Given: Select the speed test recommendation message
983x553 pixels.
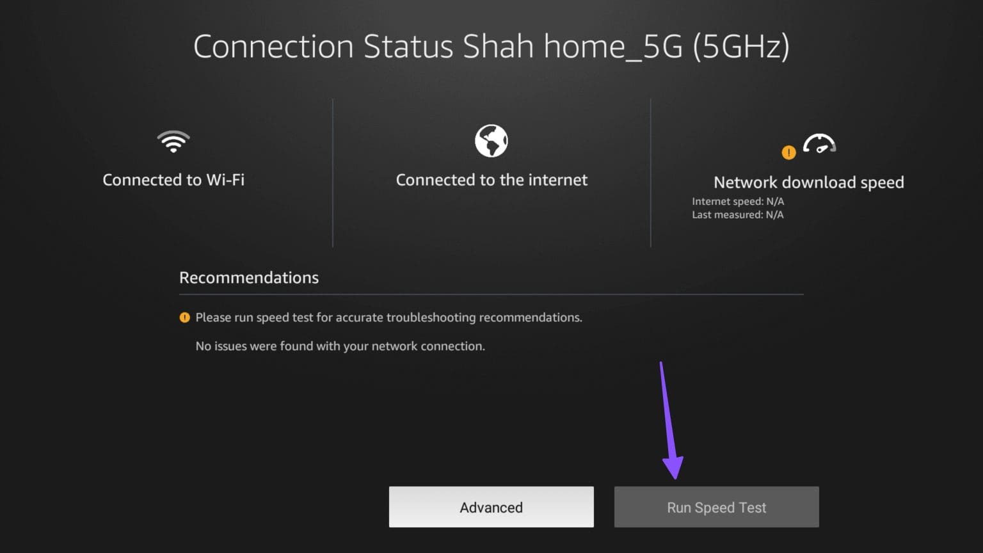Looking at the screenshot, I should [x=389, y=317].
